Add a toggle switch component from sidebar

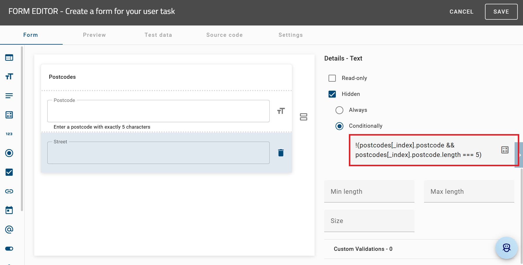9,248
